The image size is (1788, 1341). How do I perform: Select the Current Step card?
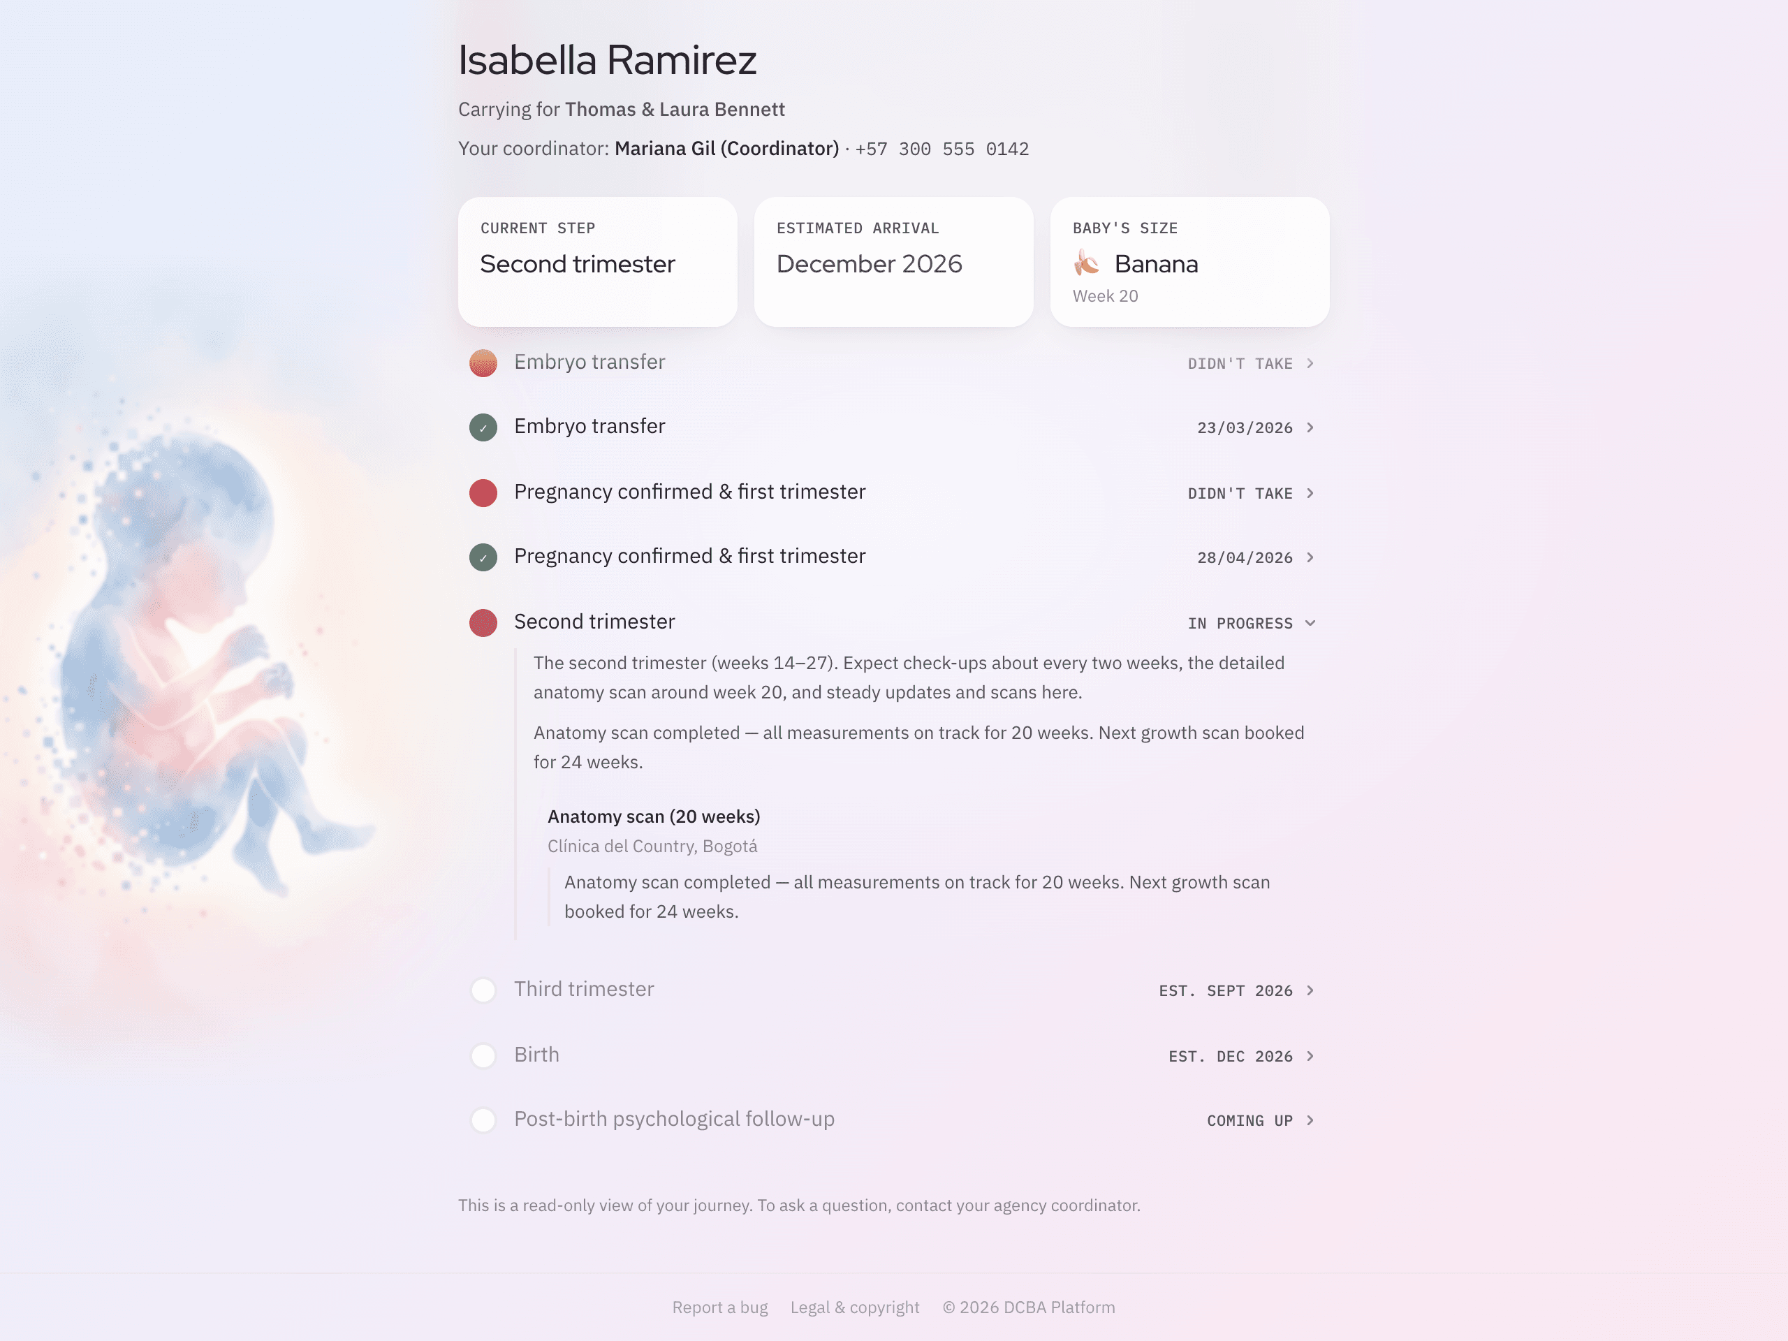coord(597,262)
